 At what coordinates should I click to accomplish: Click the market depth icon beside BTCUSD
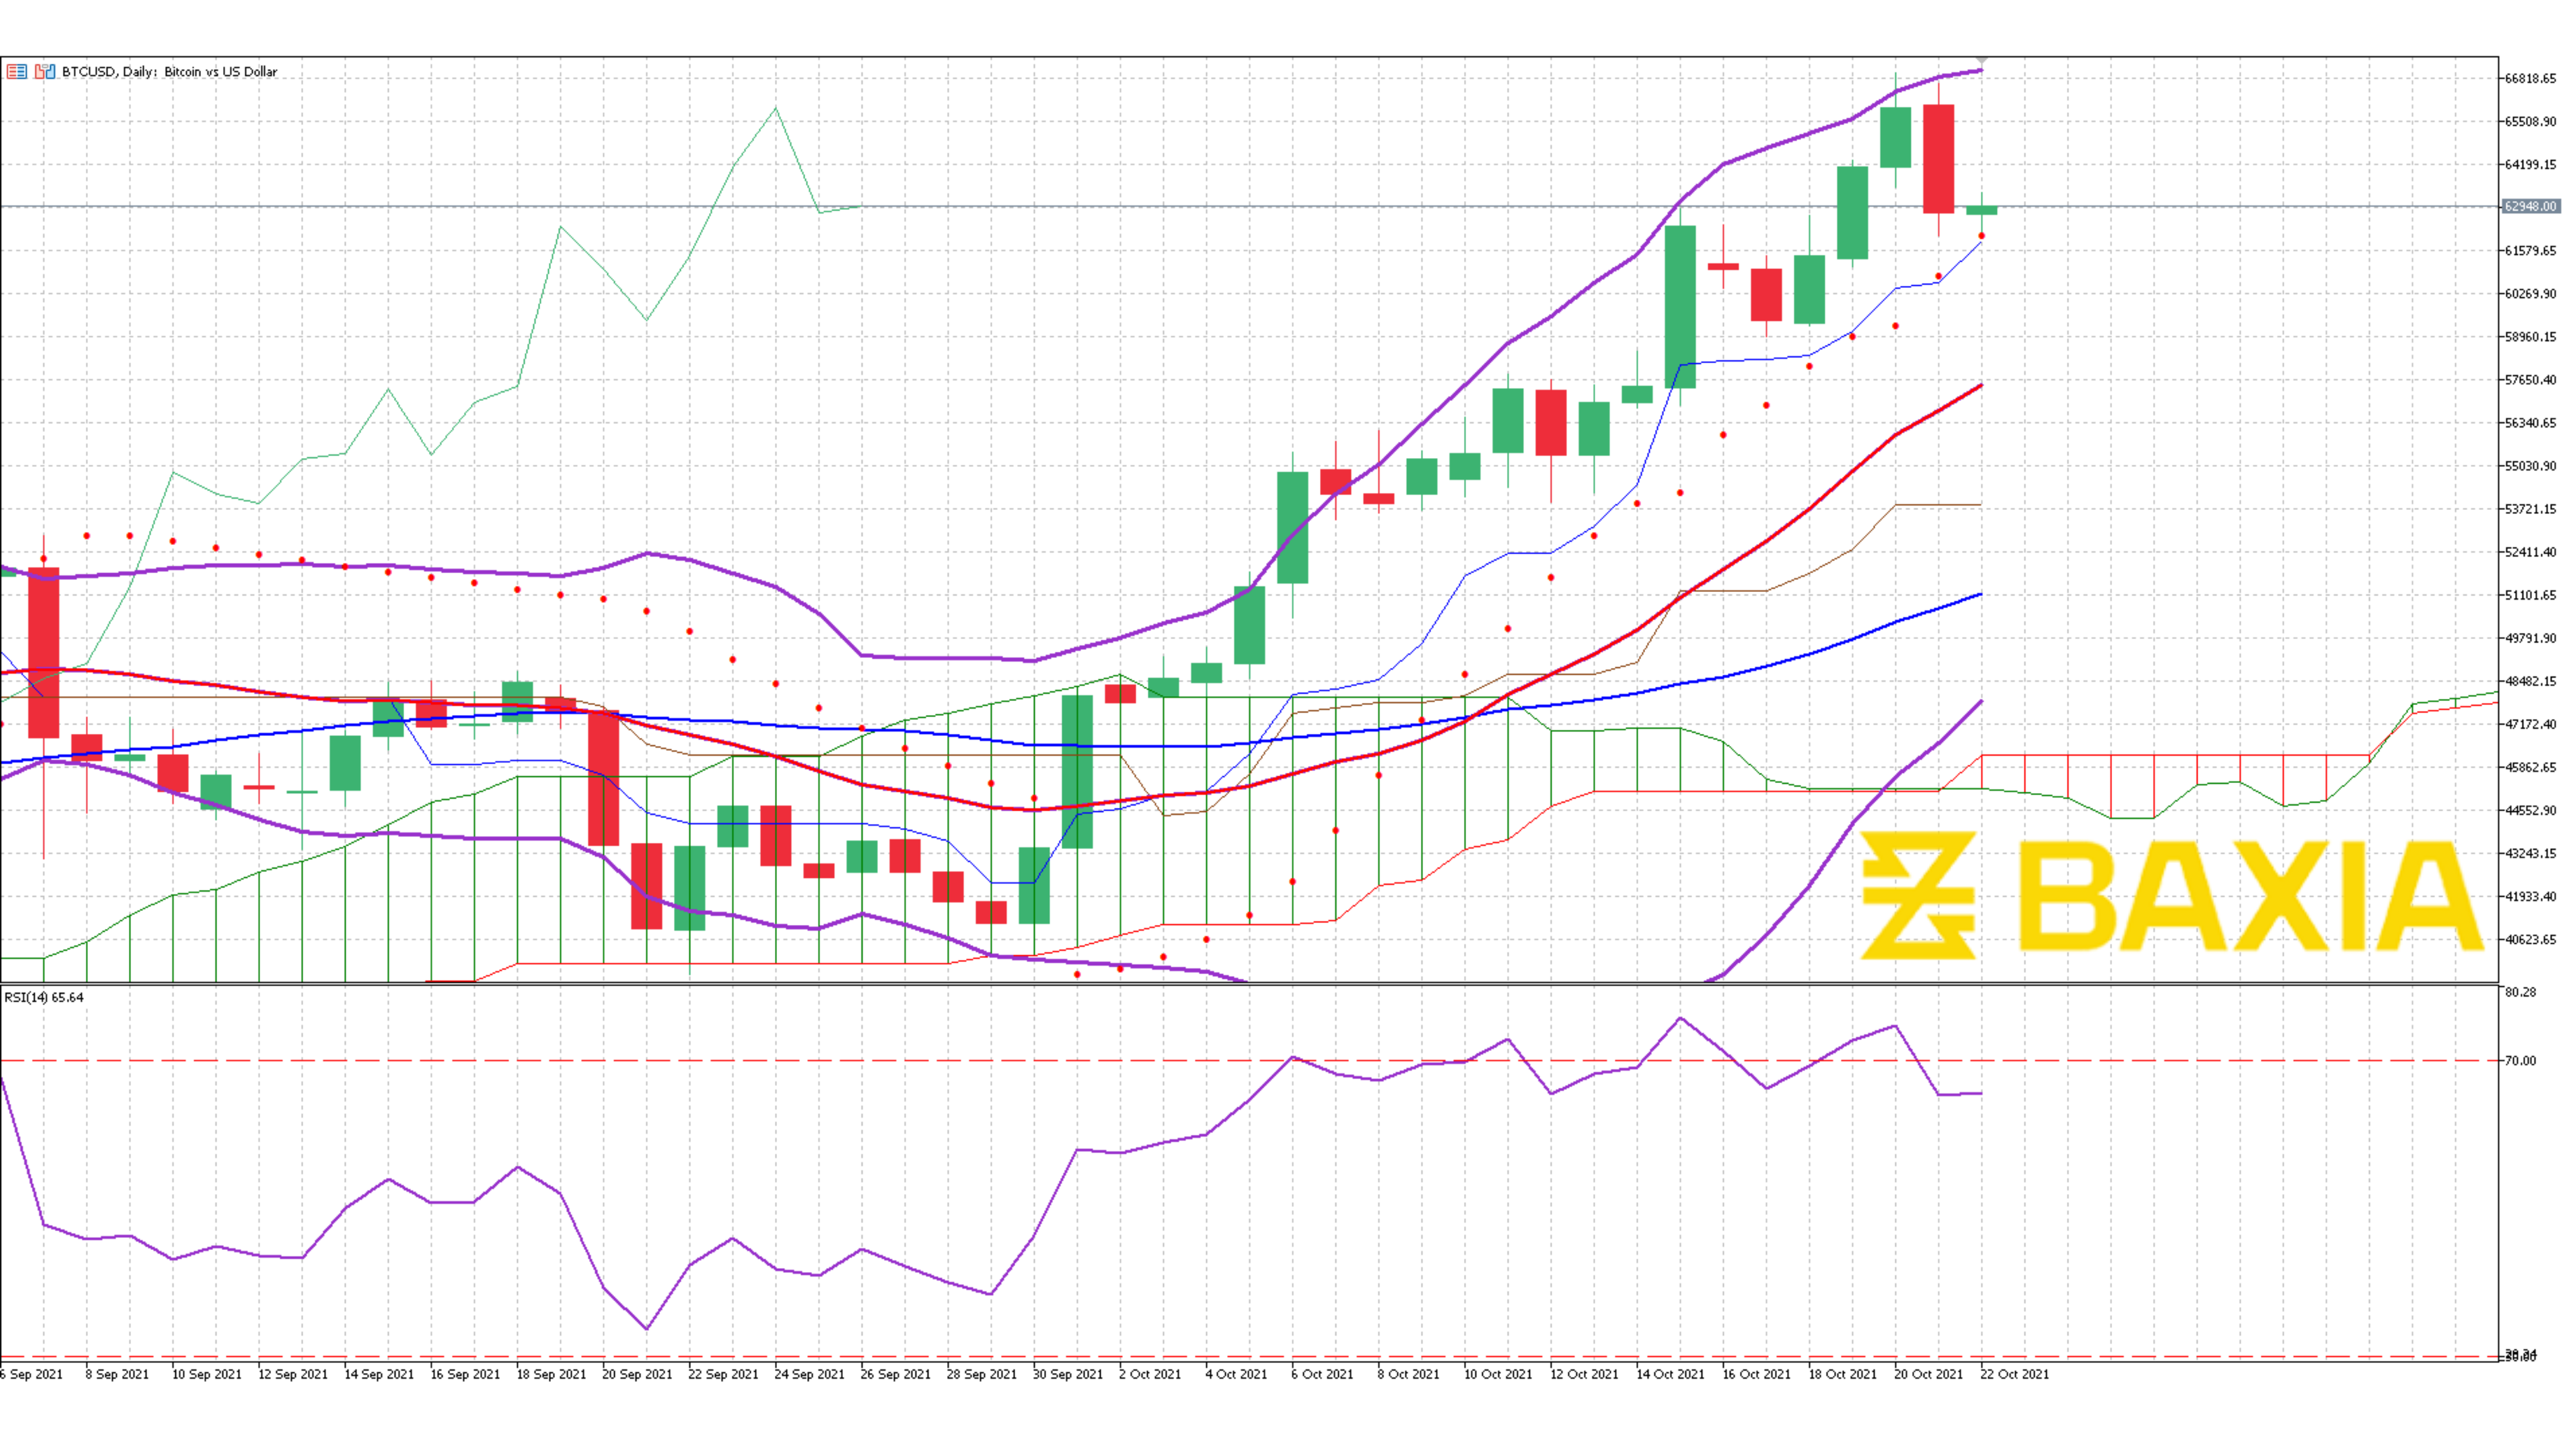pos(45,72)
